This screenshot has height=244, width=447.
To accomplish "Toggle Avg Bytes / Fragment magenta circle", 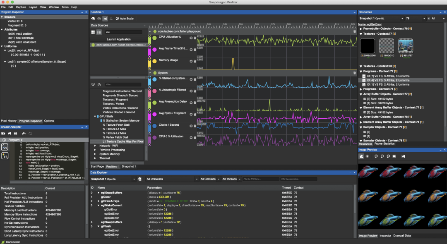I will coord(154,114).
